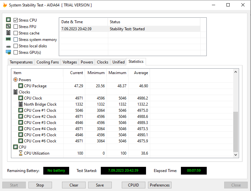Maximize the AIDA64 window
The height and width of the screenshot is (191, 251).
tap(228, 5)
